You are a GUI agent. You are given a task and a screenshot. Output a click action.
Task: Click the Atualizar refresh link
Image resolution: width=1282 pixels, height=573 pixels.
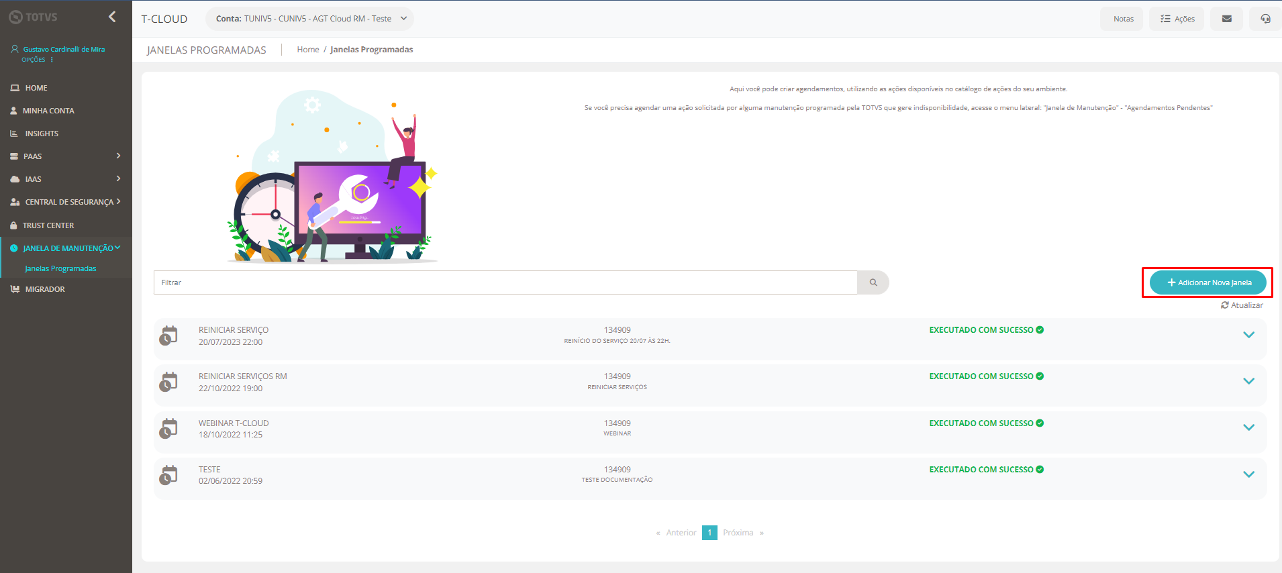tap(1242, 305)
